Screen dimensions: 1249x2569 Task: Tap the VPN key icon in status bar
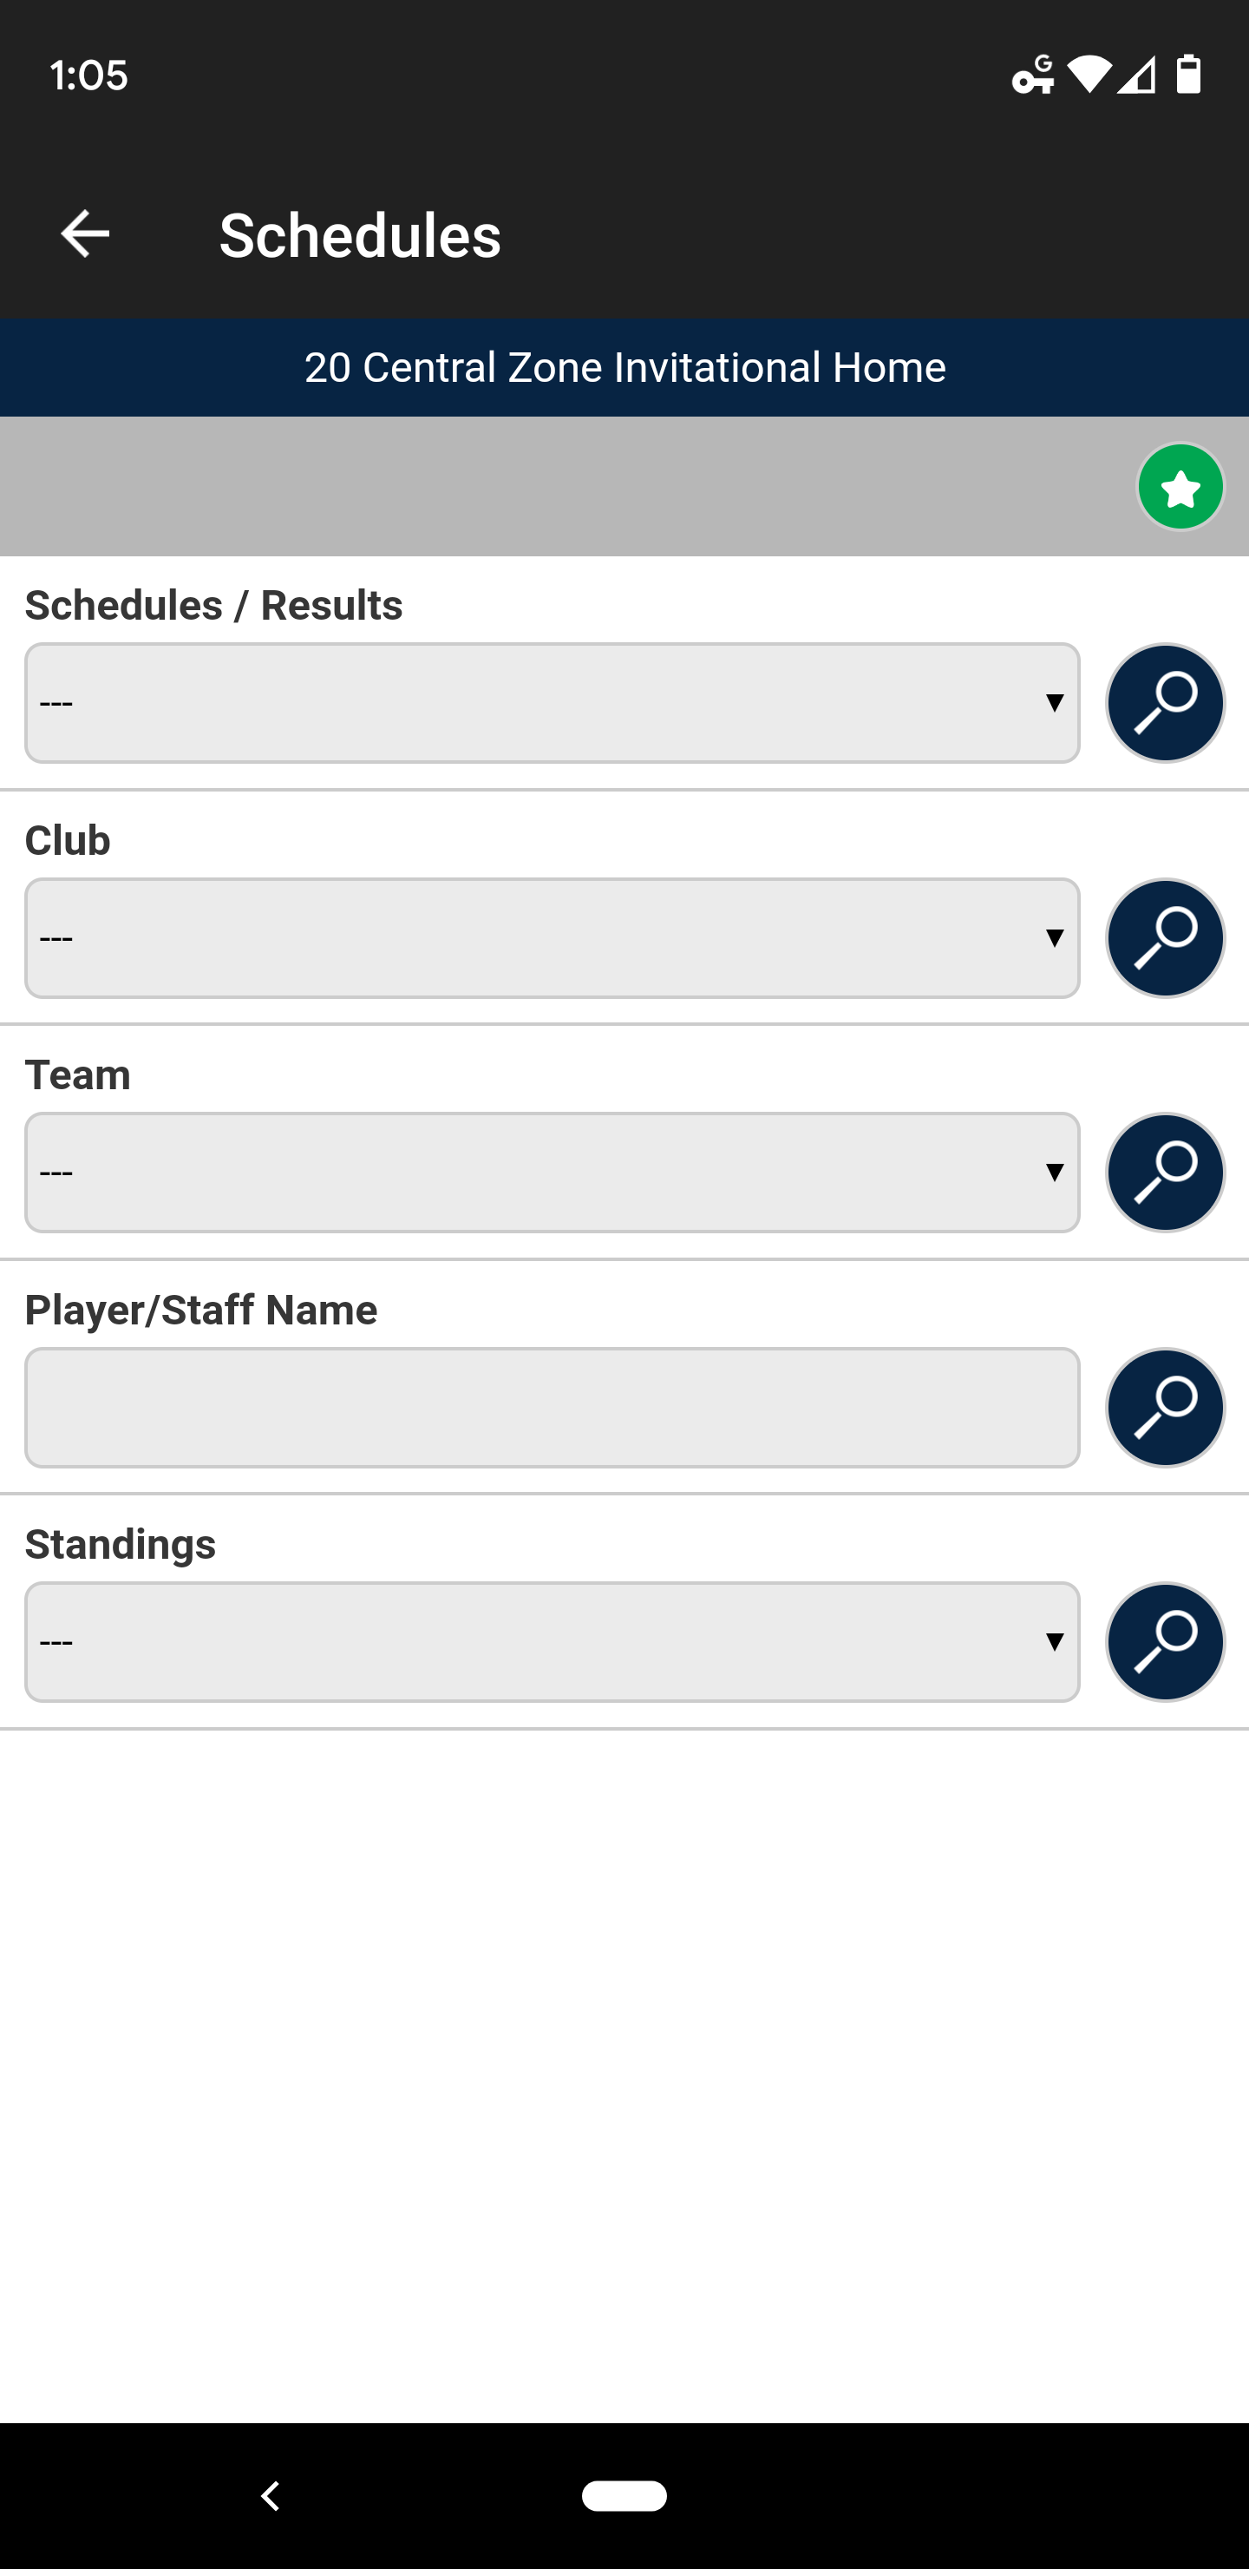1034,75
